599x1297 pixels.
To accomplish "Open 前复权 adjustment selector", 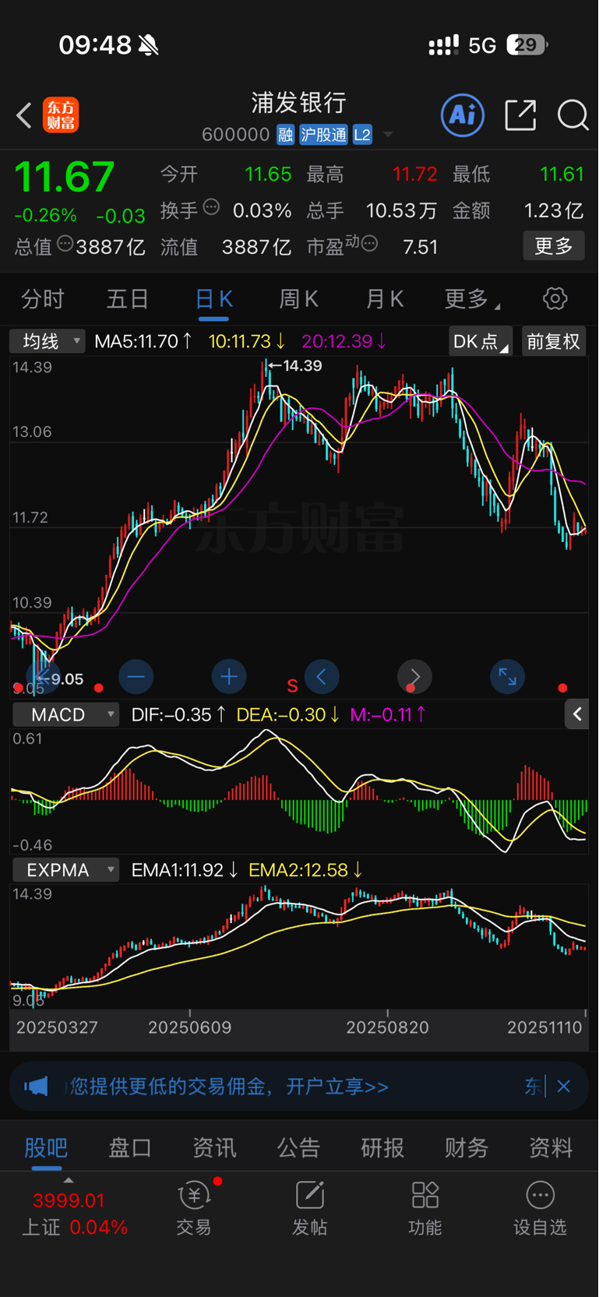I will 553,341.
